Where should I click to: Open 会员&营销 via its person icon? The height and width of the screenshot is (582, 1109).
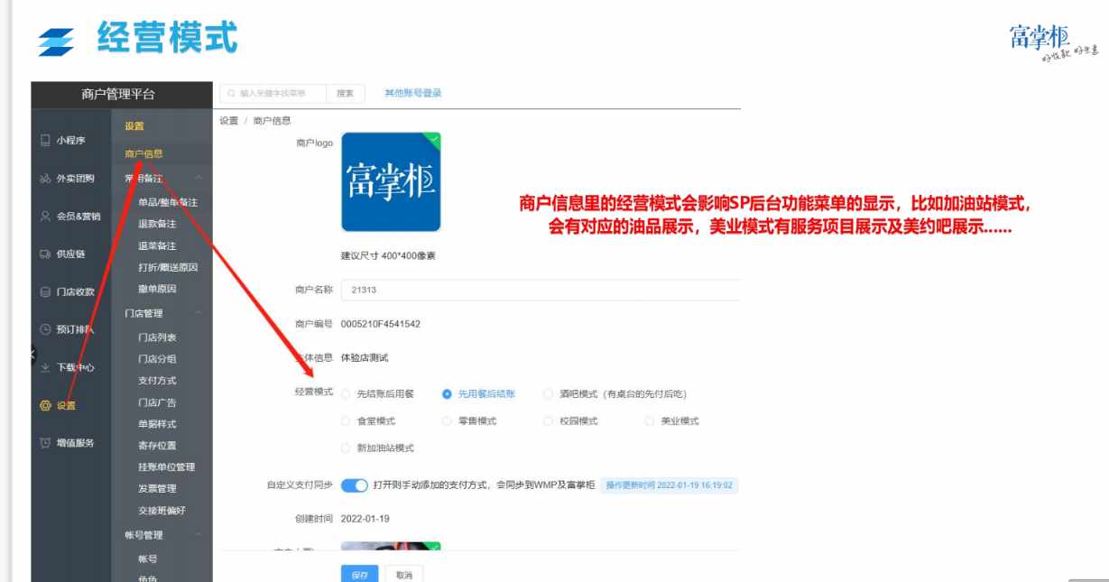45,216
